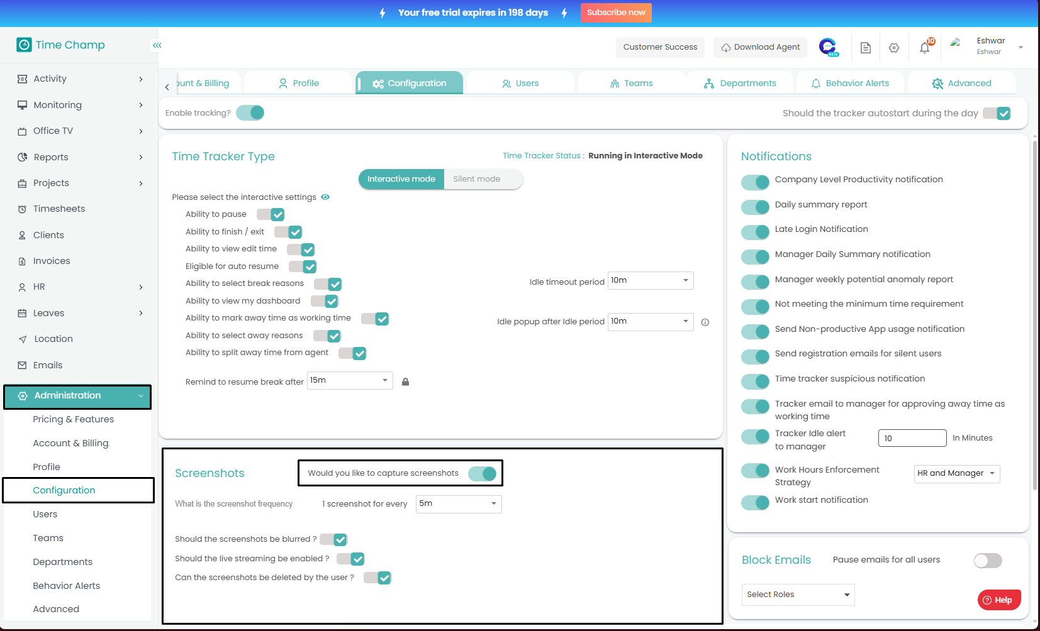This screenshot has height=631, width=1040.
Task: Open Pricing & Features in sidebar
Action: 74,419
